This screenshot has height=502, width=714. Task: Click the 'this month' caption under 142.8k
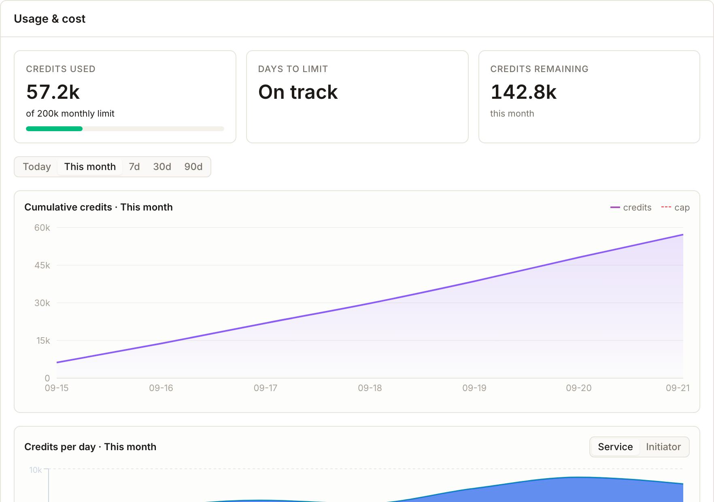(512, 114)
